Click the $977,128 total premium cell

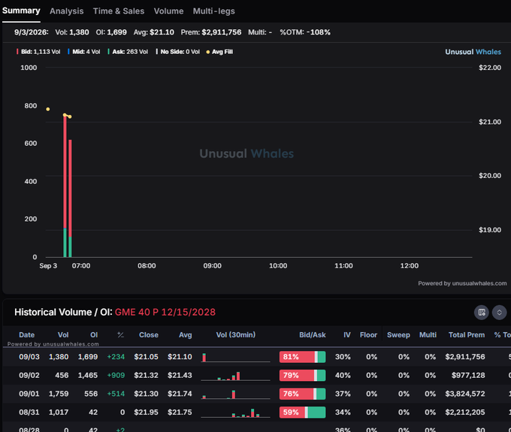point(468,376)
